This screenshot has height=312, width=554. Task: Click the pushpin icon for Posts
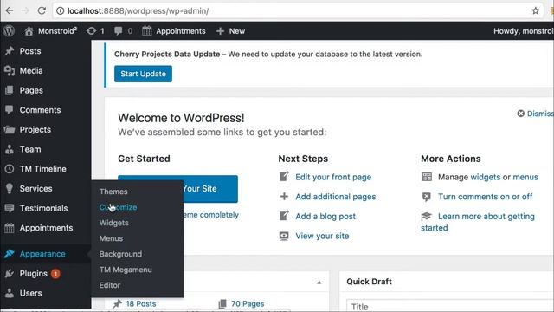pos(10,51)
